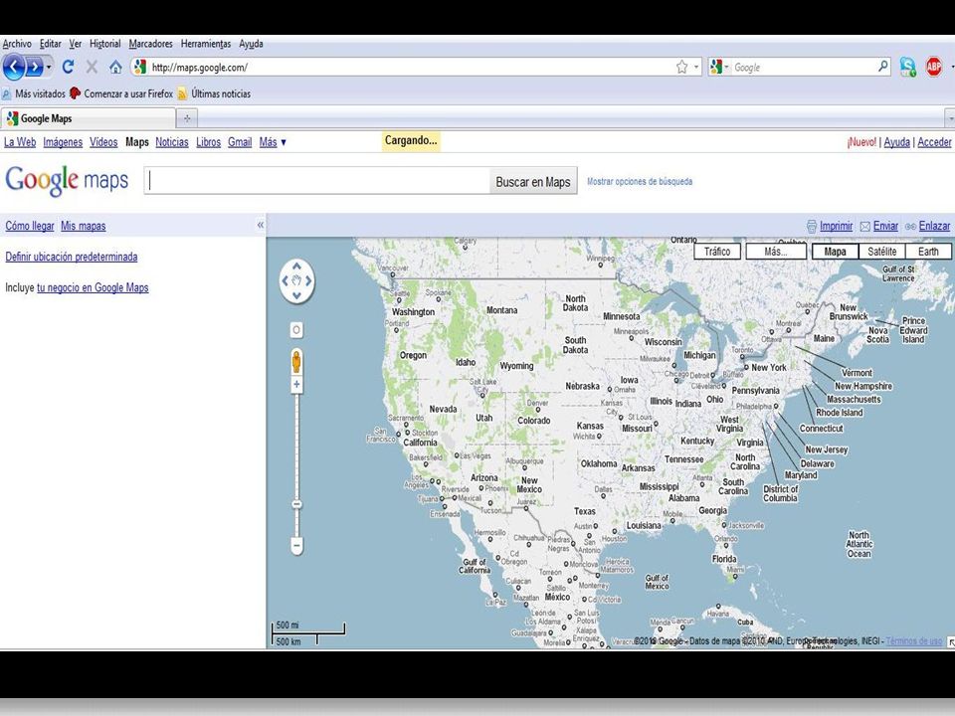Viewport: 955px width, 716px height.
Task: Open the Archivo menu
Action: pos(17,43)
